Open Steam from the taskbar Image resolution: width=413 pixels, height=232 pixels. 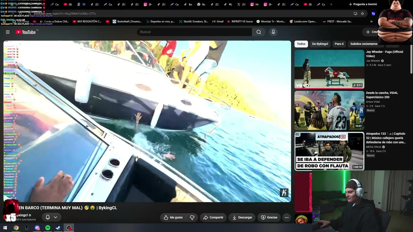58,228
